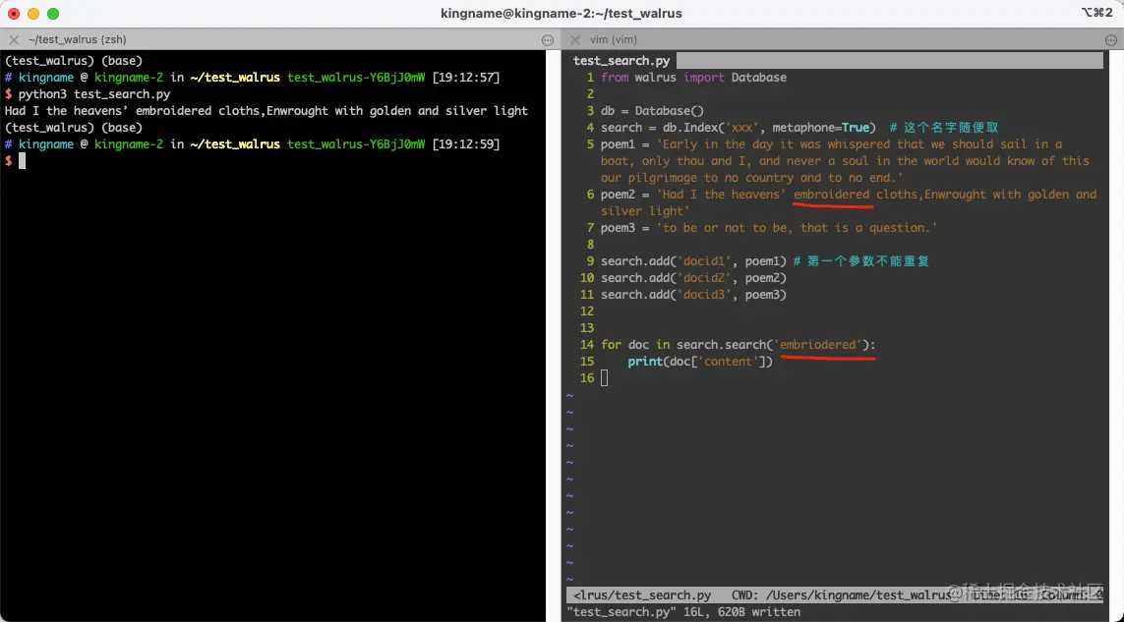Screen dimensions: 1124x622
Task: Close the ~/test_walrus zsh pane
Action: pos(14,40)
